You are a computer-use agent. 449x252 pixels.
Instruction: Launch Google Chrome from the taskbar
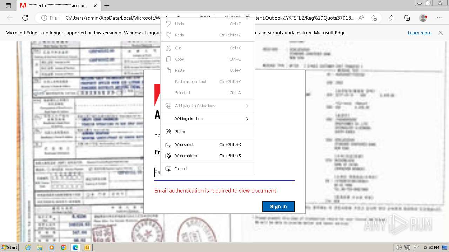coord(63,247)
